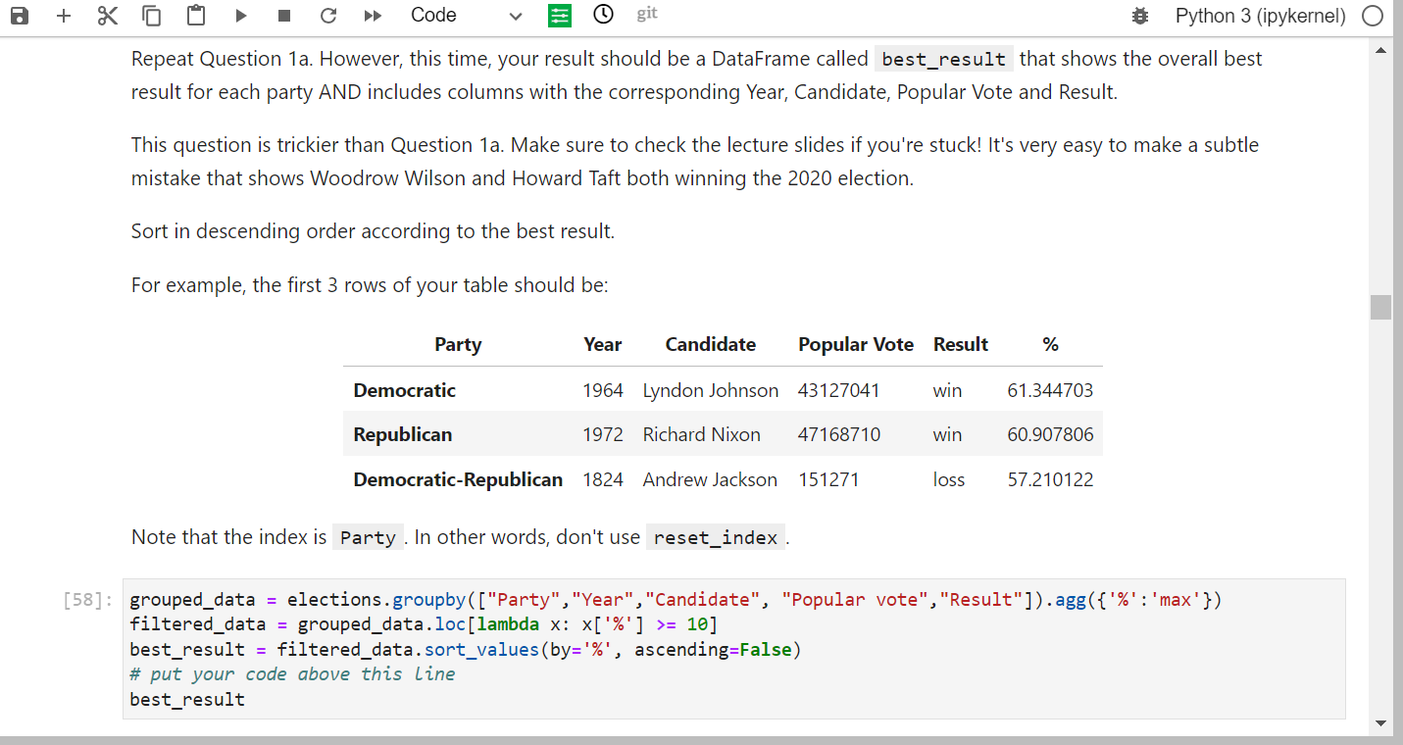Click the Result column header

tap(961, 344)
